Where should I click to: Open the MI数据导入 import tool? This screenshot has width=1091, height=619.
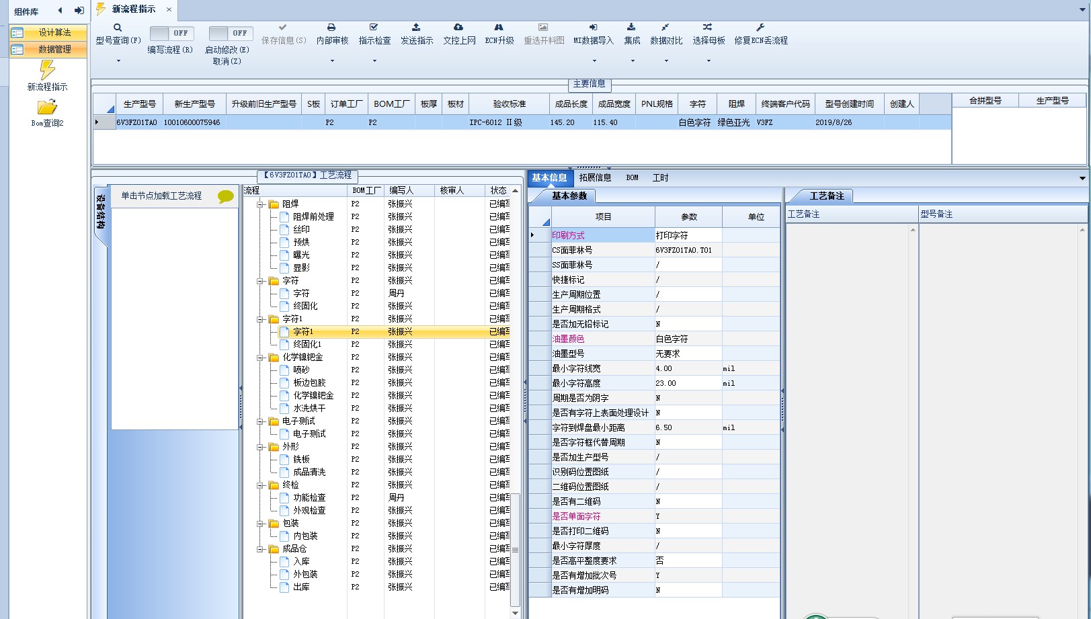coord(593,28)
